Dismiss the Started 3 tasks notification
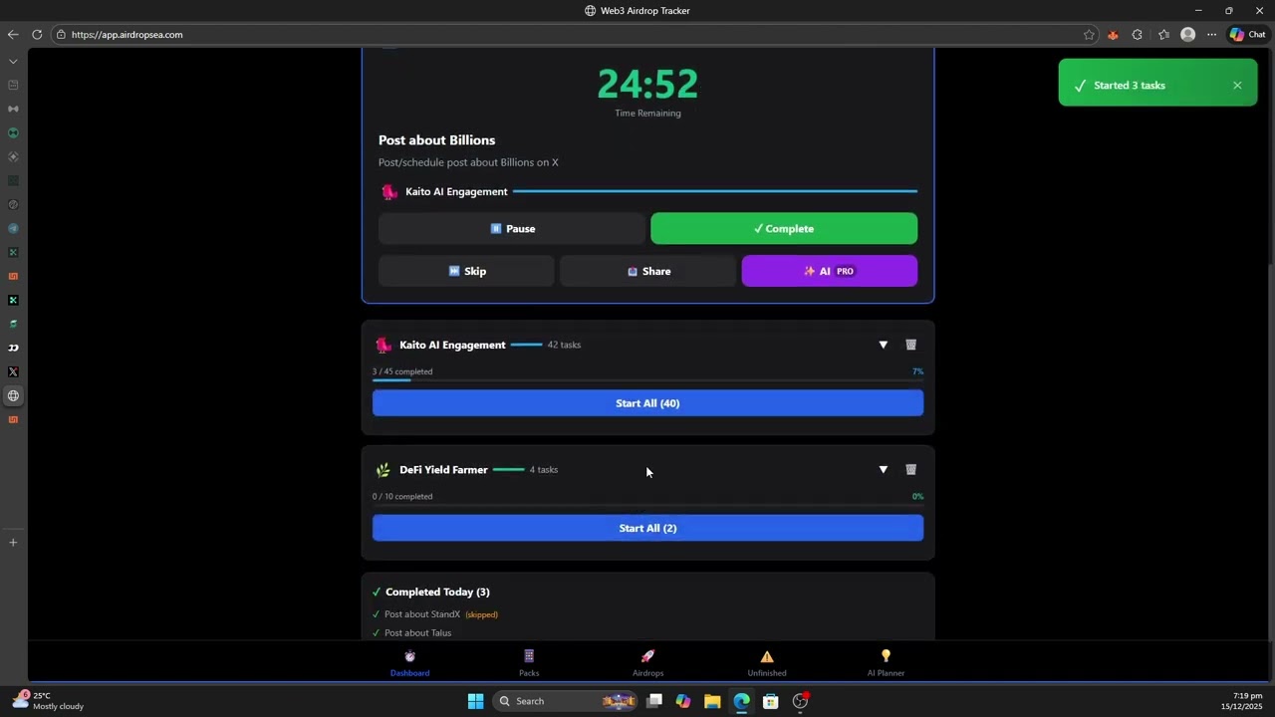The width and height of the screenshot is (1275, 717). (x=1237, y=86)
